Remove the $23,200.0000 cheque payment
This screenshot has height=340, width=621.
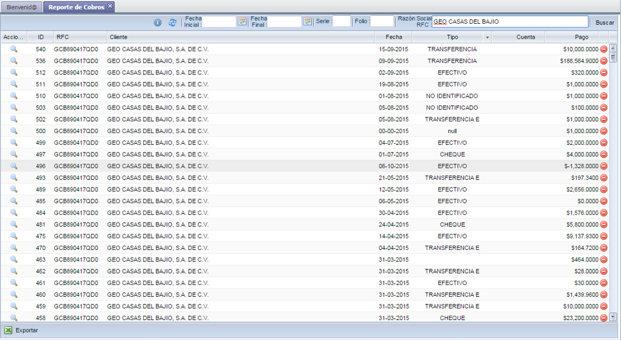pos(603,318)
